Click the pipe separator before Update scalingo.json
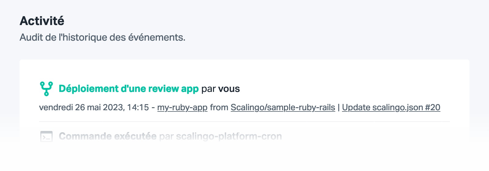The image size is (489, 171). pos(339,107)
